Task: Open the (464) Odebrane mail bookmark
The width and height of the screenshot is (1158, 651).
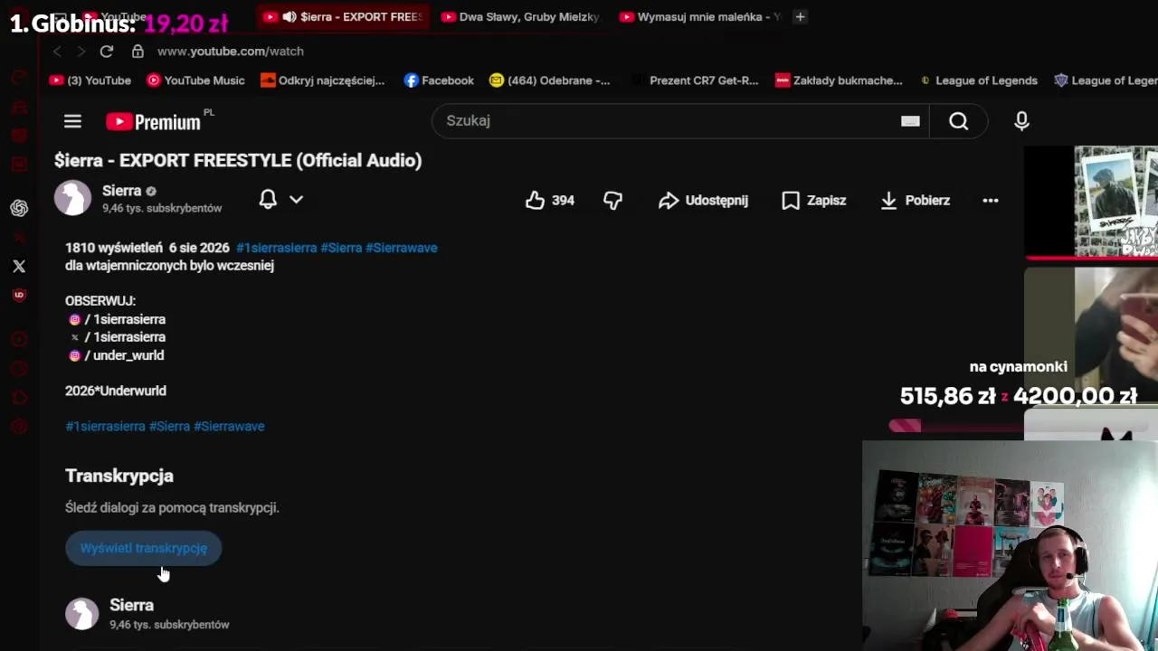Action: (x=549, y=80)
